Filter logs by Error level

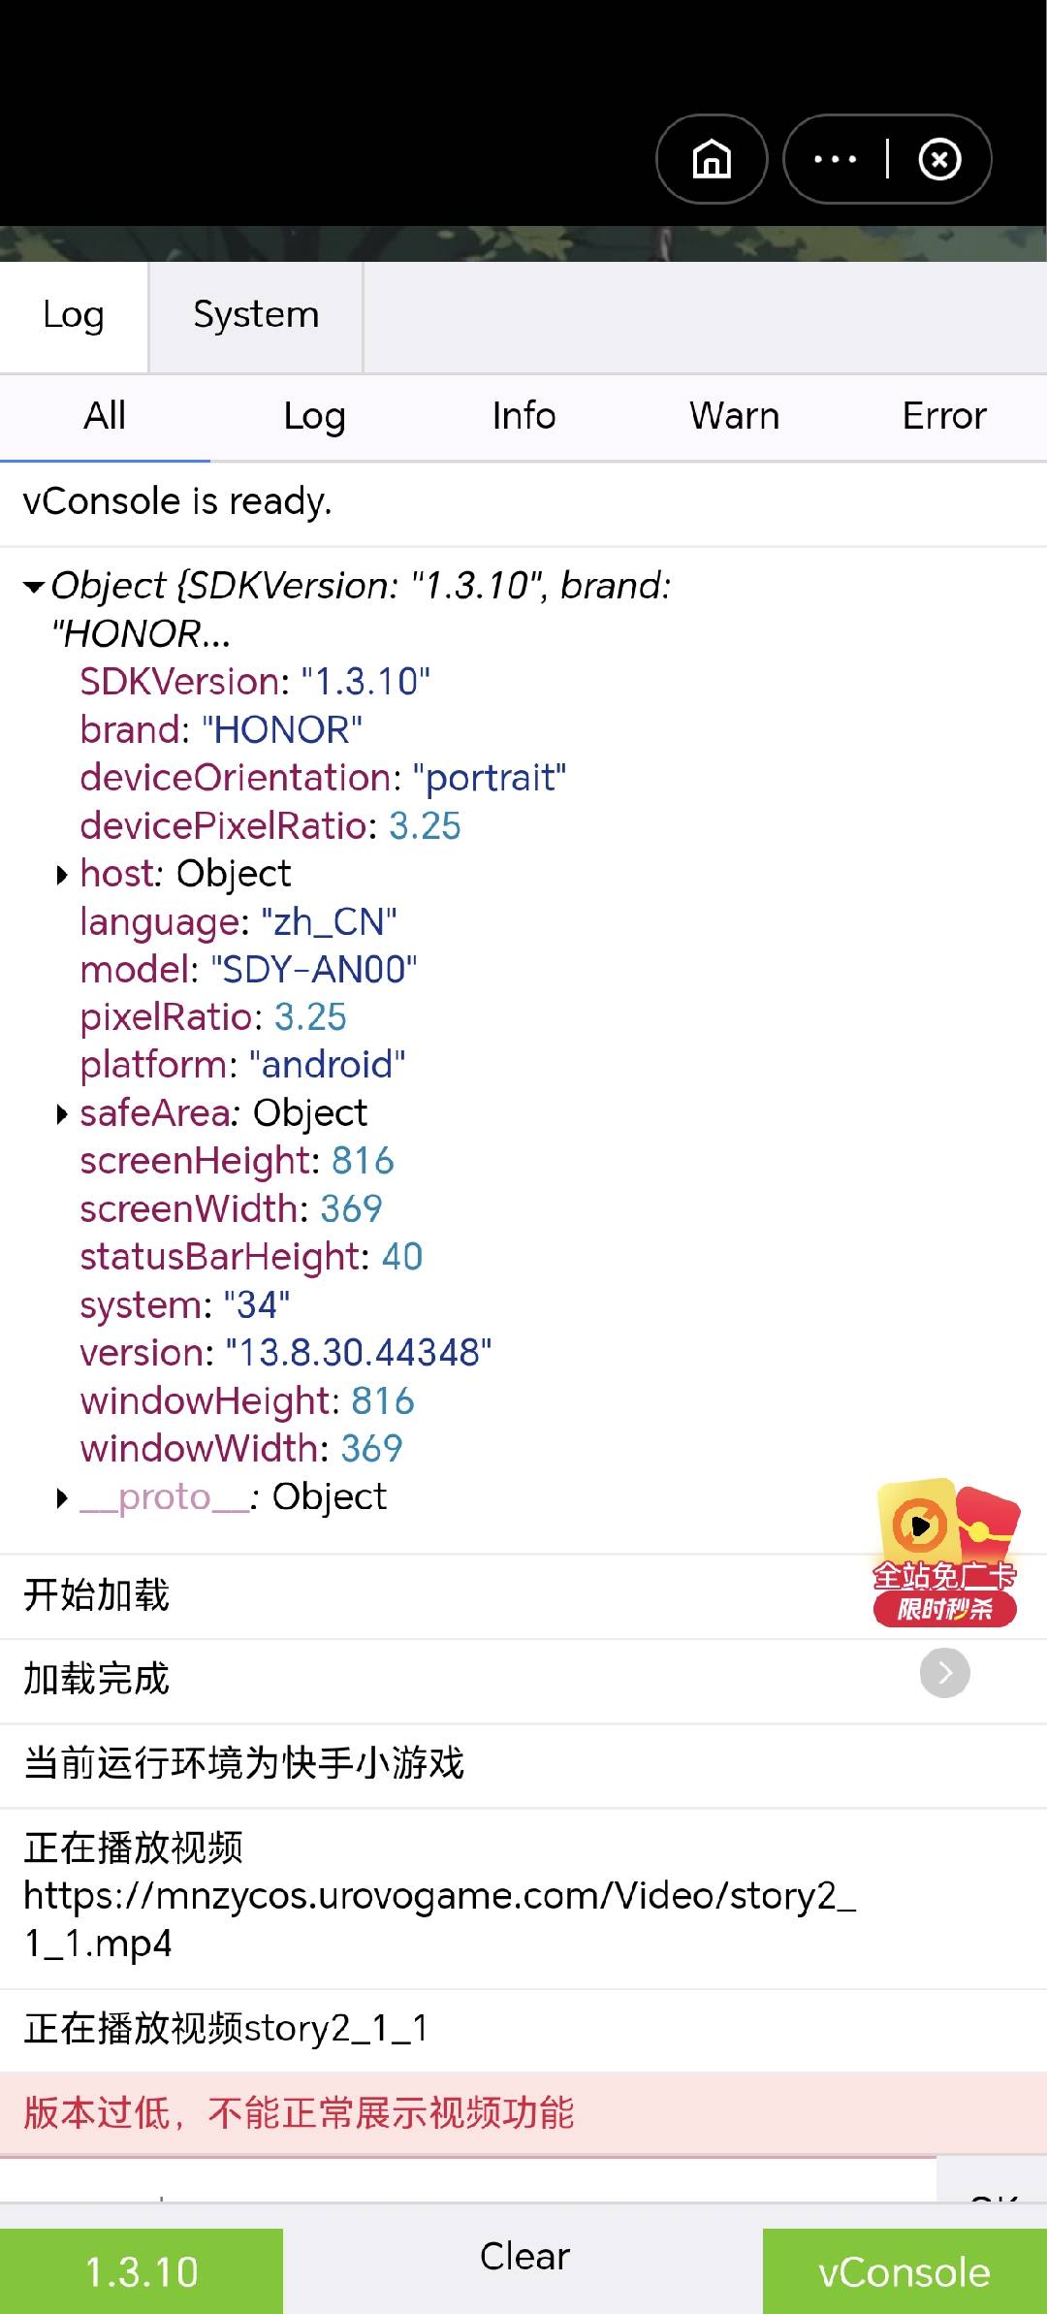coord(944,416)
